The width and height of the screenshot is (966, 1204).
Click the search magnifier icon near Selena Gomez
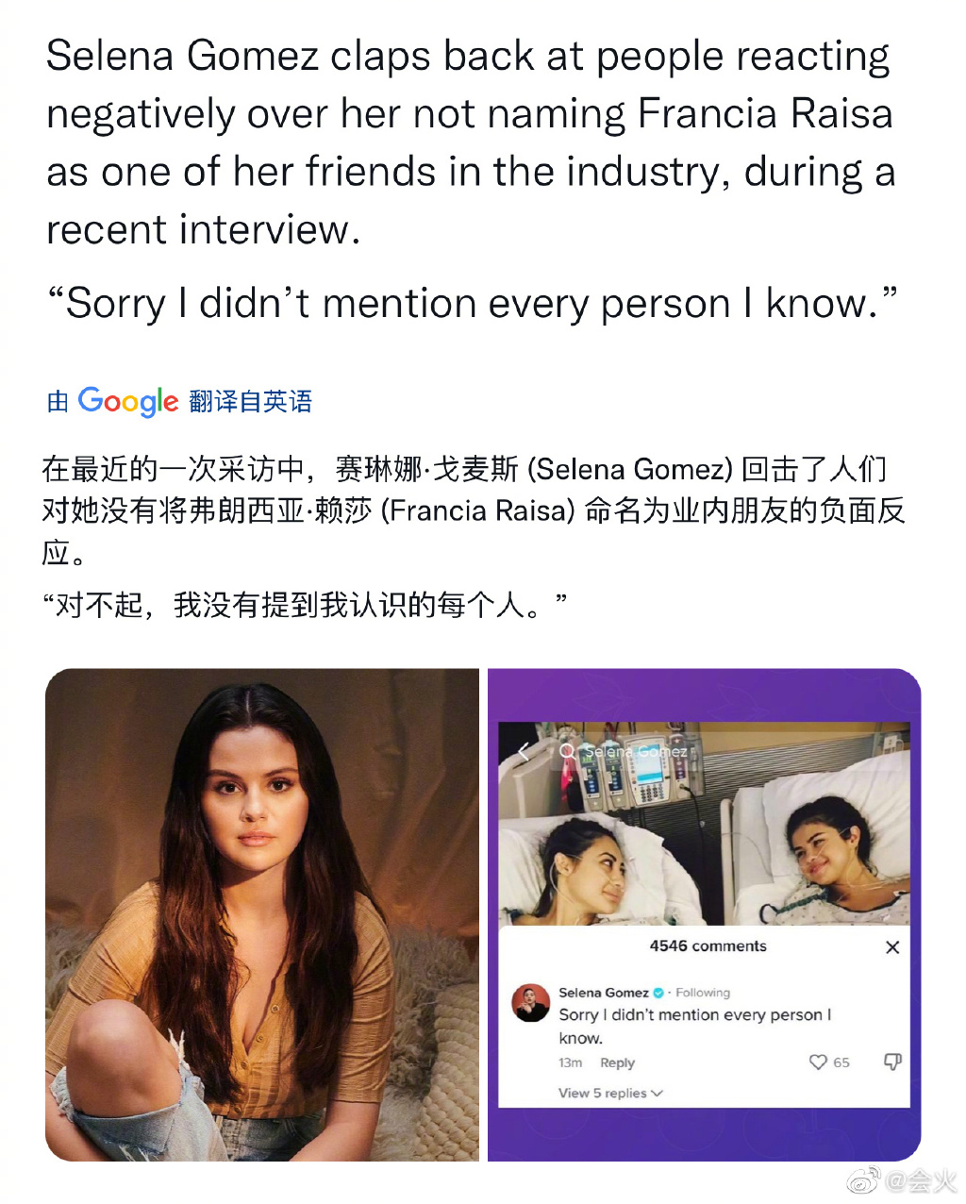click(567, 751)
